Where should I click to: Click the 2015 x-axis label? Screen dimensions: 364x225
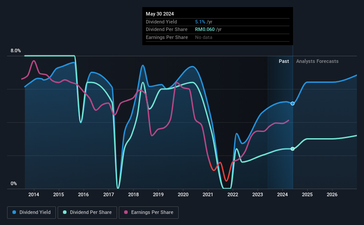pyautogui.click(x=59, y=194)
